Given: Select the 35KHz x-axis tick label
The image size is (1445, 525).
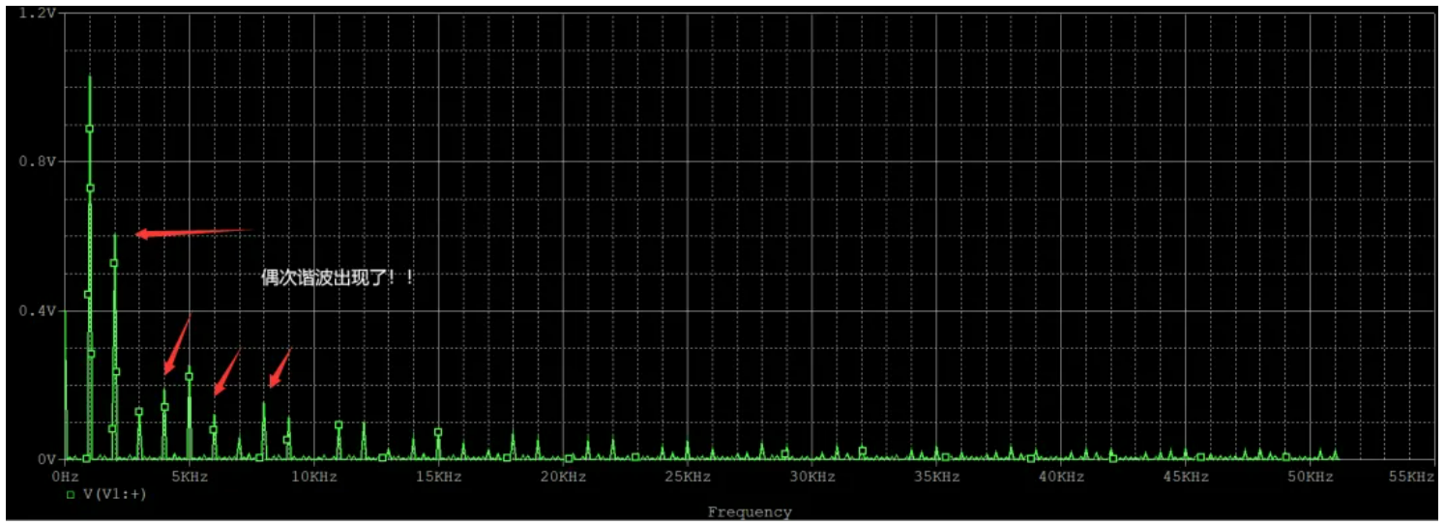Looking at the screenshot, I should [x=936, y=477].
